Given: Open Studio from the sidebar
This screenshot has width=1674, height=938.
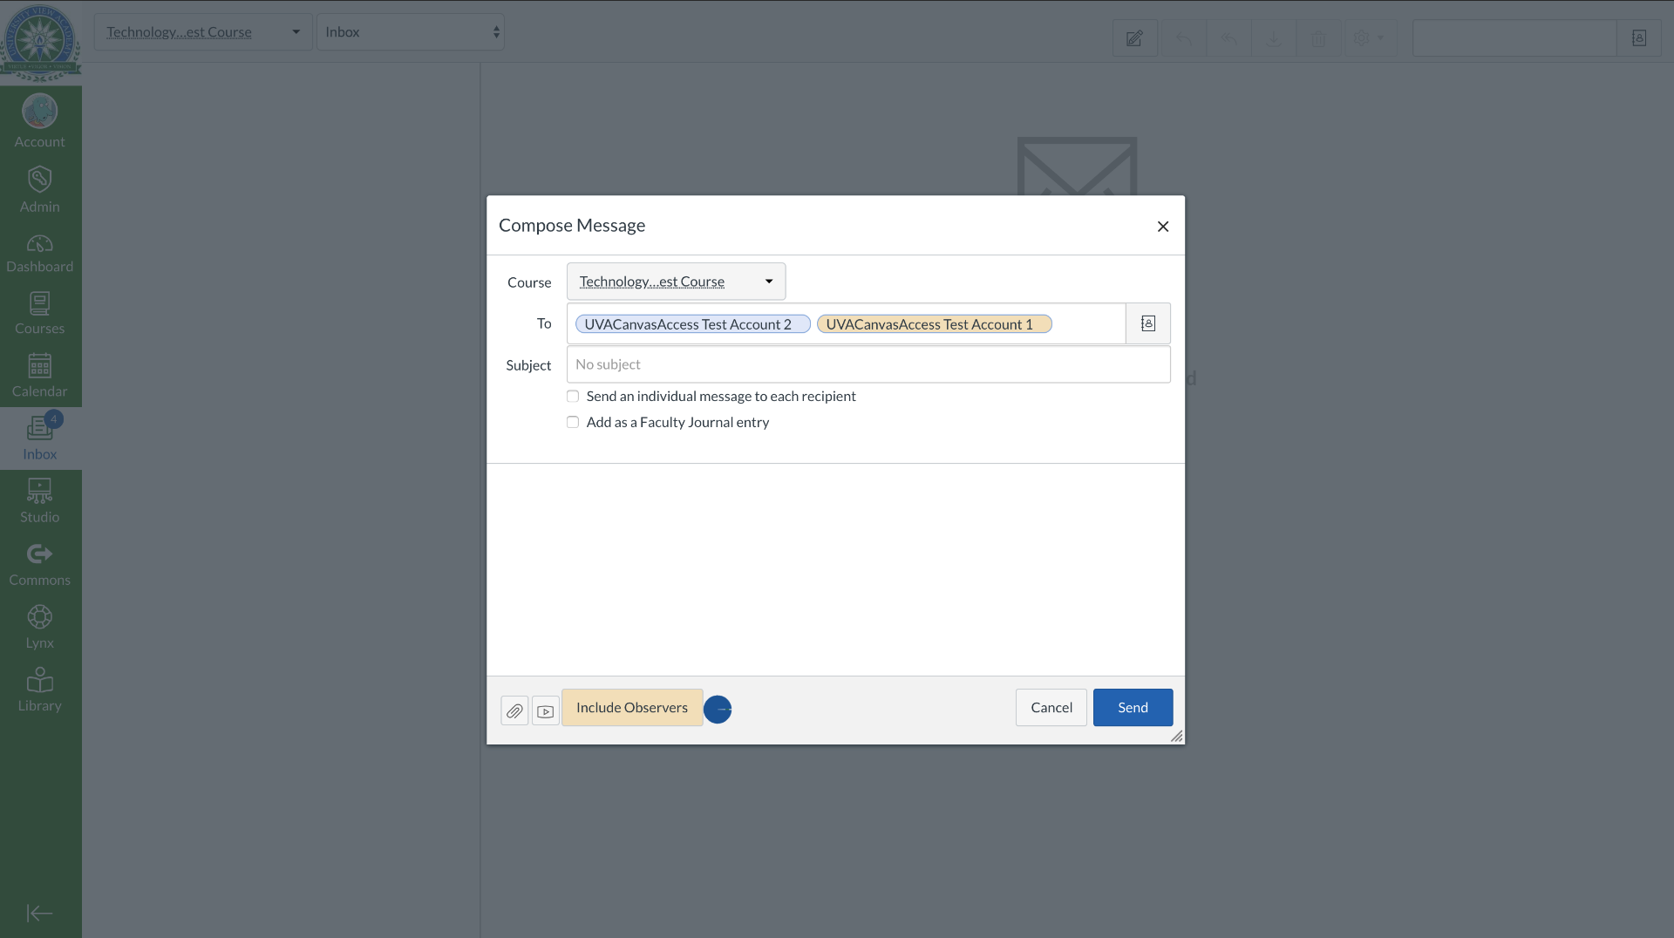Looking at the screenshot, I should [x=40, y=501].
